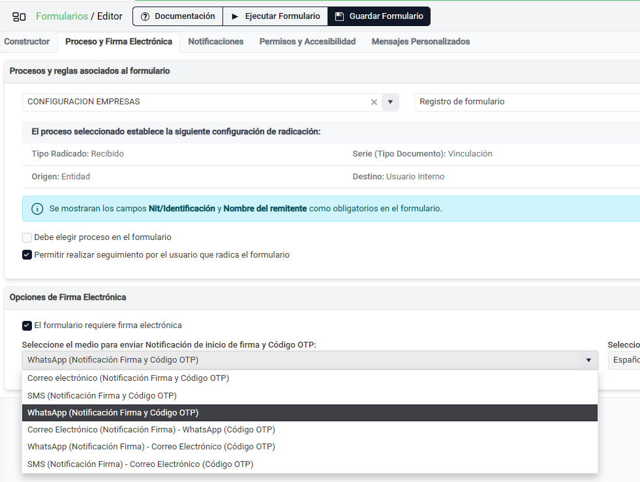Pick 'WhatsApp (Notificación Firma) - Correo Electrónico' option
The width and height of the screenshot is (640, 482).
[x=151, y=447]
